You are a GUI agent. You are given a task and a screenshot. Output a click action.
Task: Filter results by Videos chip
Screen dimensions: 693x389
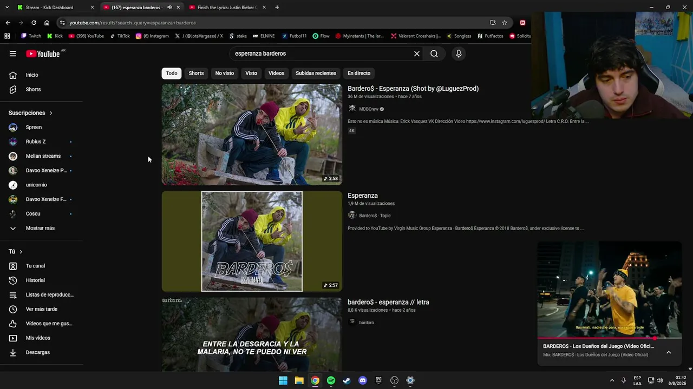276,73
